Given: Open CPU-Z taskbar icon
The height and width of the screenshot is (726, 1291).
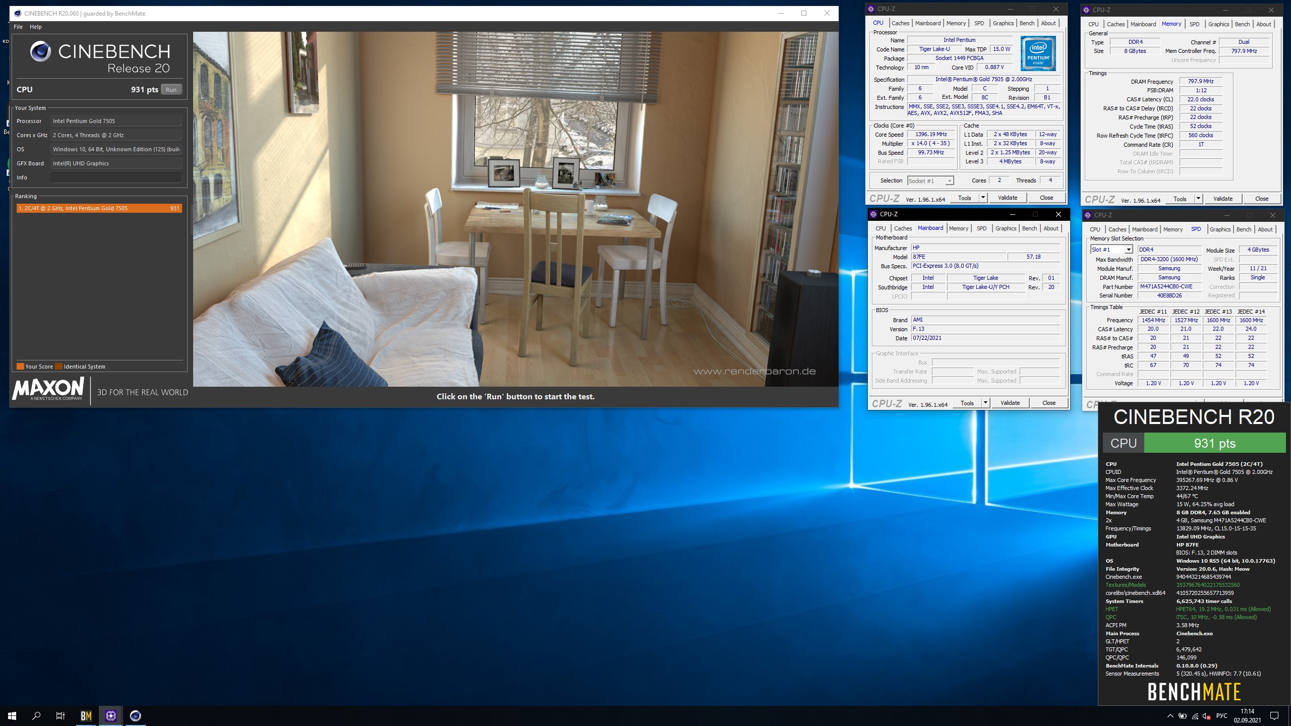Looking at the screenshot, I should click(111, 715).
